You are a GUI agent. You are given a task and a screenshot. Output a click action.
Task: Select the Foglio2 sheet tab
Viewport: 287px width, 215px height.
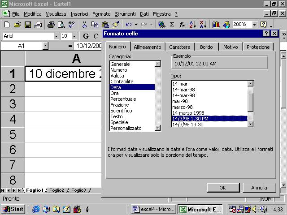57,190
